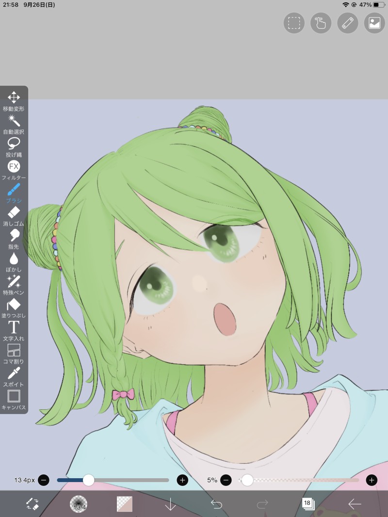The width and height of the screenshot is (388, 517).
Task: Increase opacity with the plus button
Action: (372, 480)
